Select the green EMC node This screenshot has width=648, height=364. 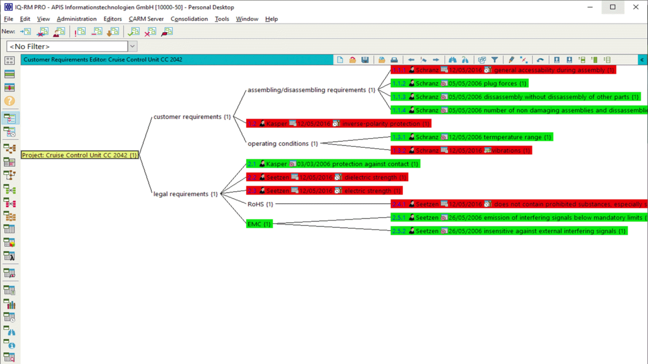[259, 223]
